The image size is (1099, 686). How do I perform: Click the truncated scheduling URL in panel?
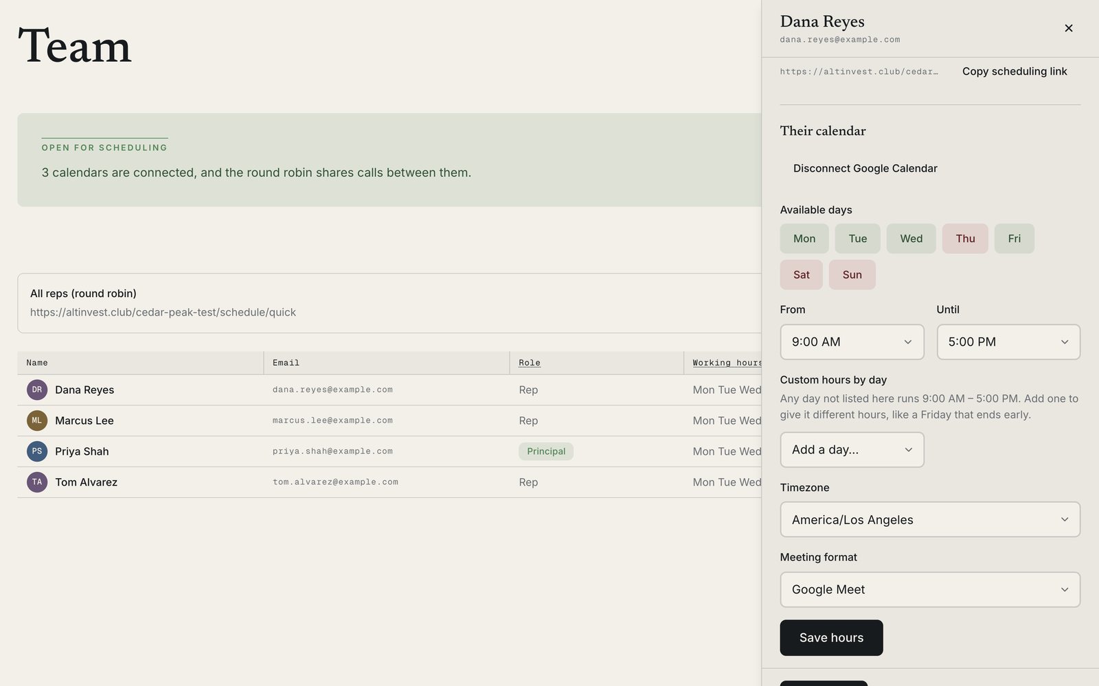point(859,71)
